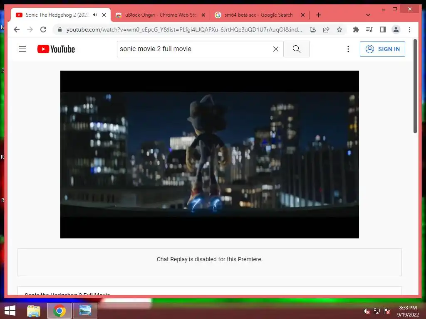Close the Google Search tab
The height and width of the screenshot is (319, 426).
(303, 15)
